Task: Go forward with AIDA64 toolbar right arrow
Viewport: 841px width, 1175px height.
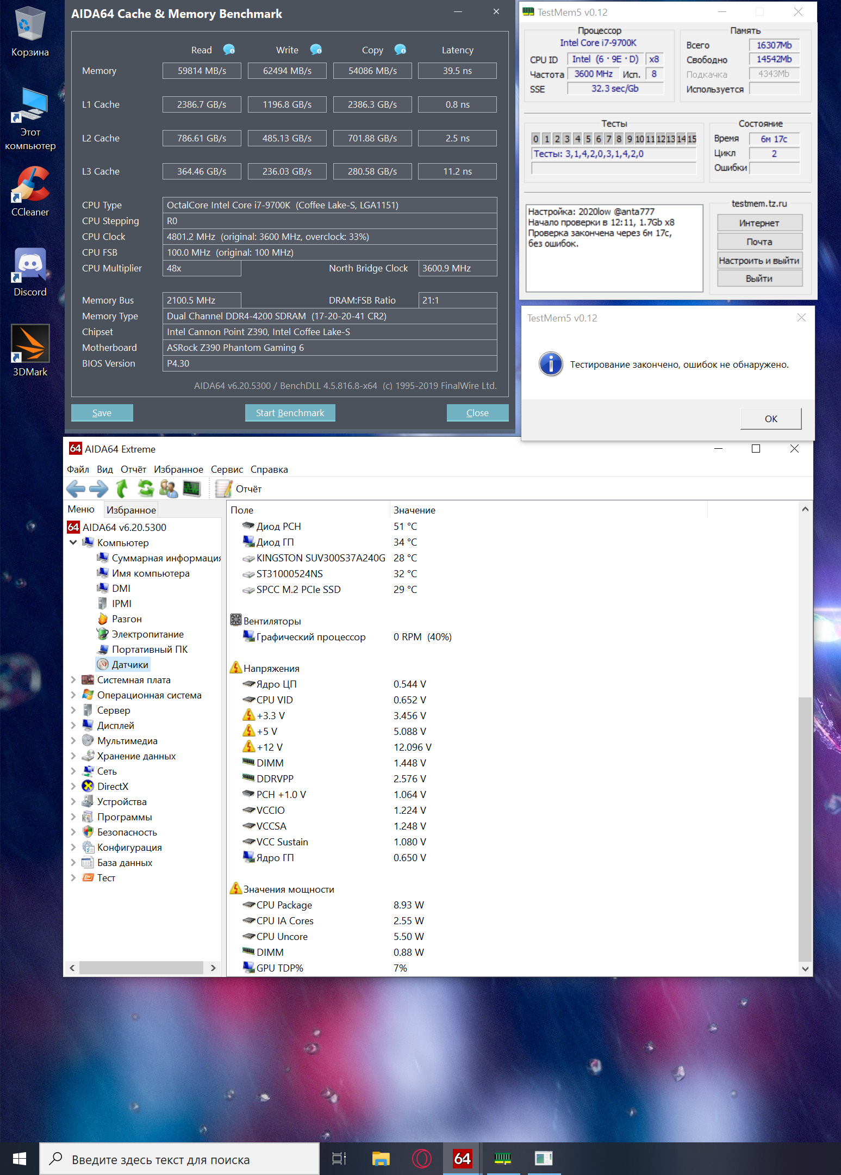Action: 98,488
